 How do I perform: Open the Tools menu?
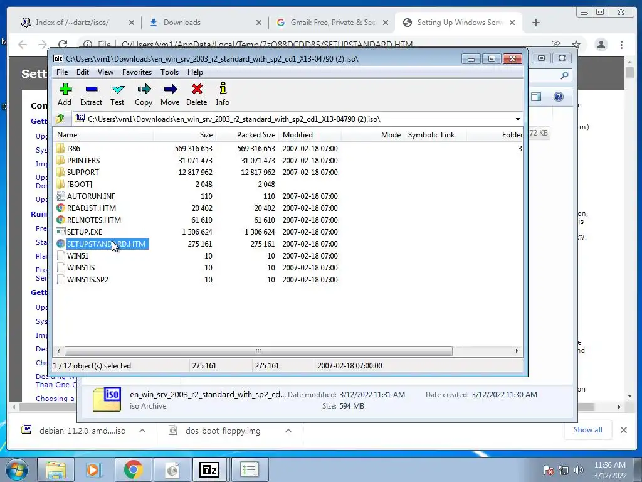pos(169,72)
